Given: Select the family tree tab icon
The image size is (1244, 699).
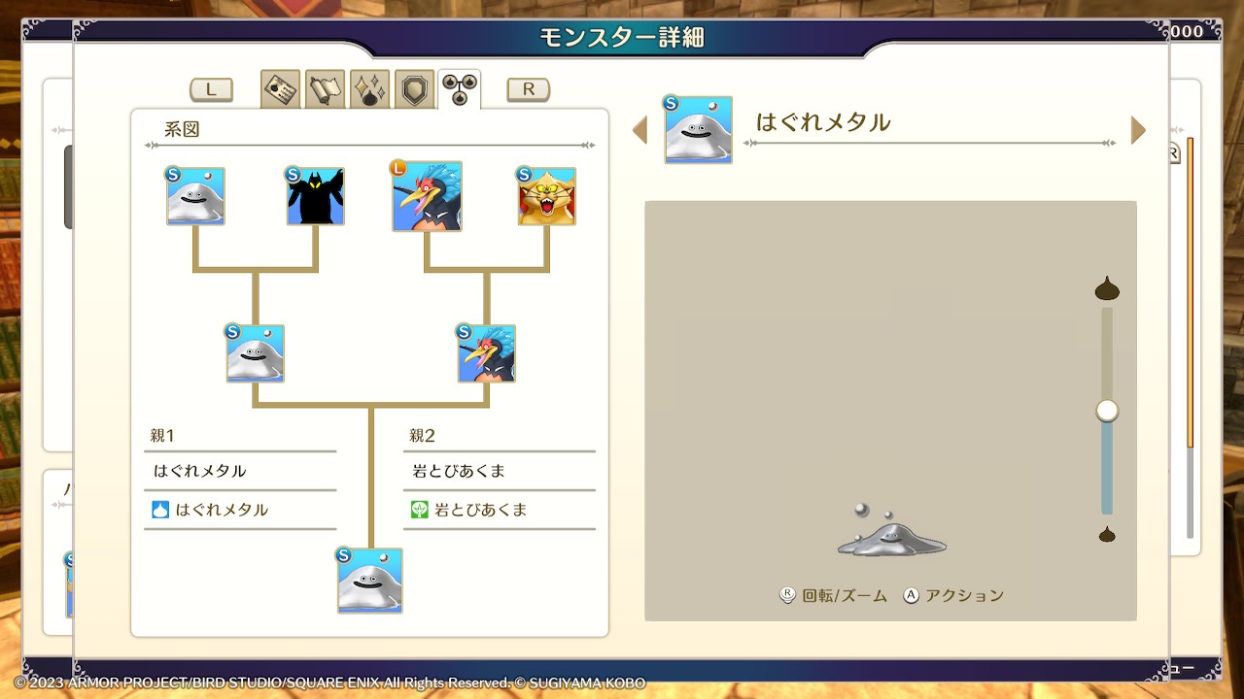Looking at the screenshot, I should [459, 89].
